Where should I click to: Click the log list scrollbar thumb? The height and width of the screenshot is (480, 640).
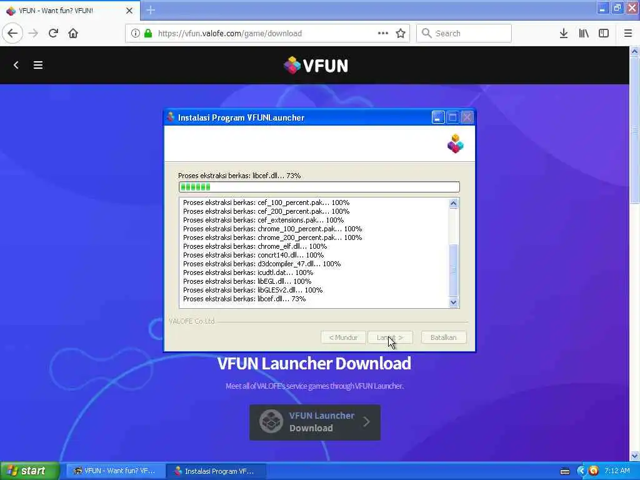point(454,270)
